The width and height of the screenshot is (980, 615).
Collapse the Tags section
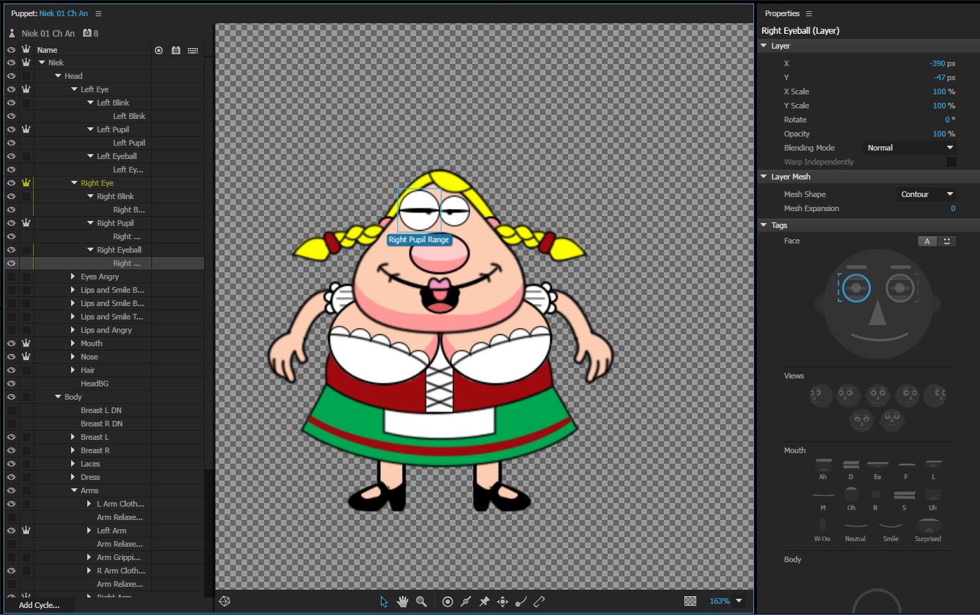pos(764,225)
